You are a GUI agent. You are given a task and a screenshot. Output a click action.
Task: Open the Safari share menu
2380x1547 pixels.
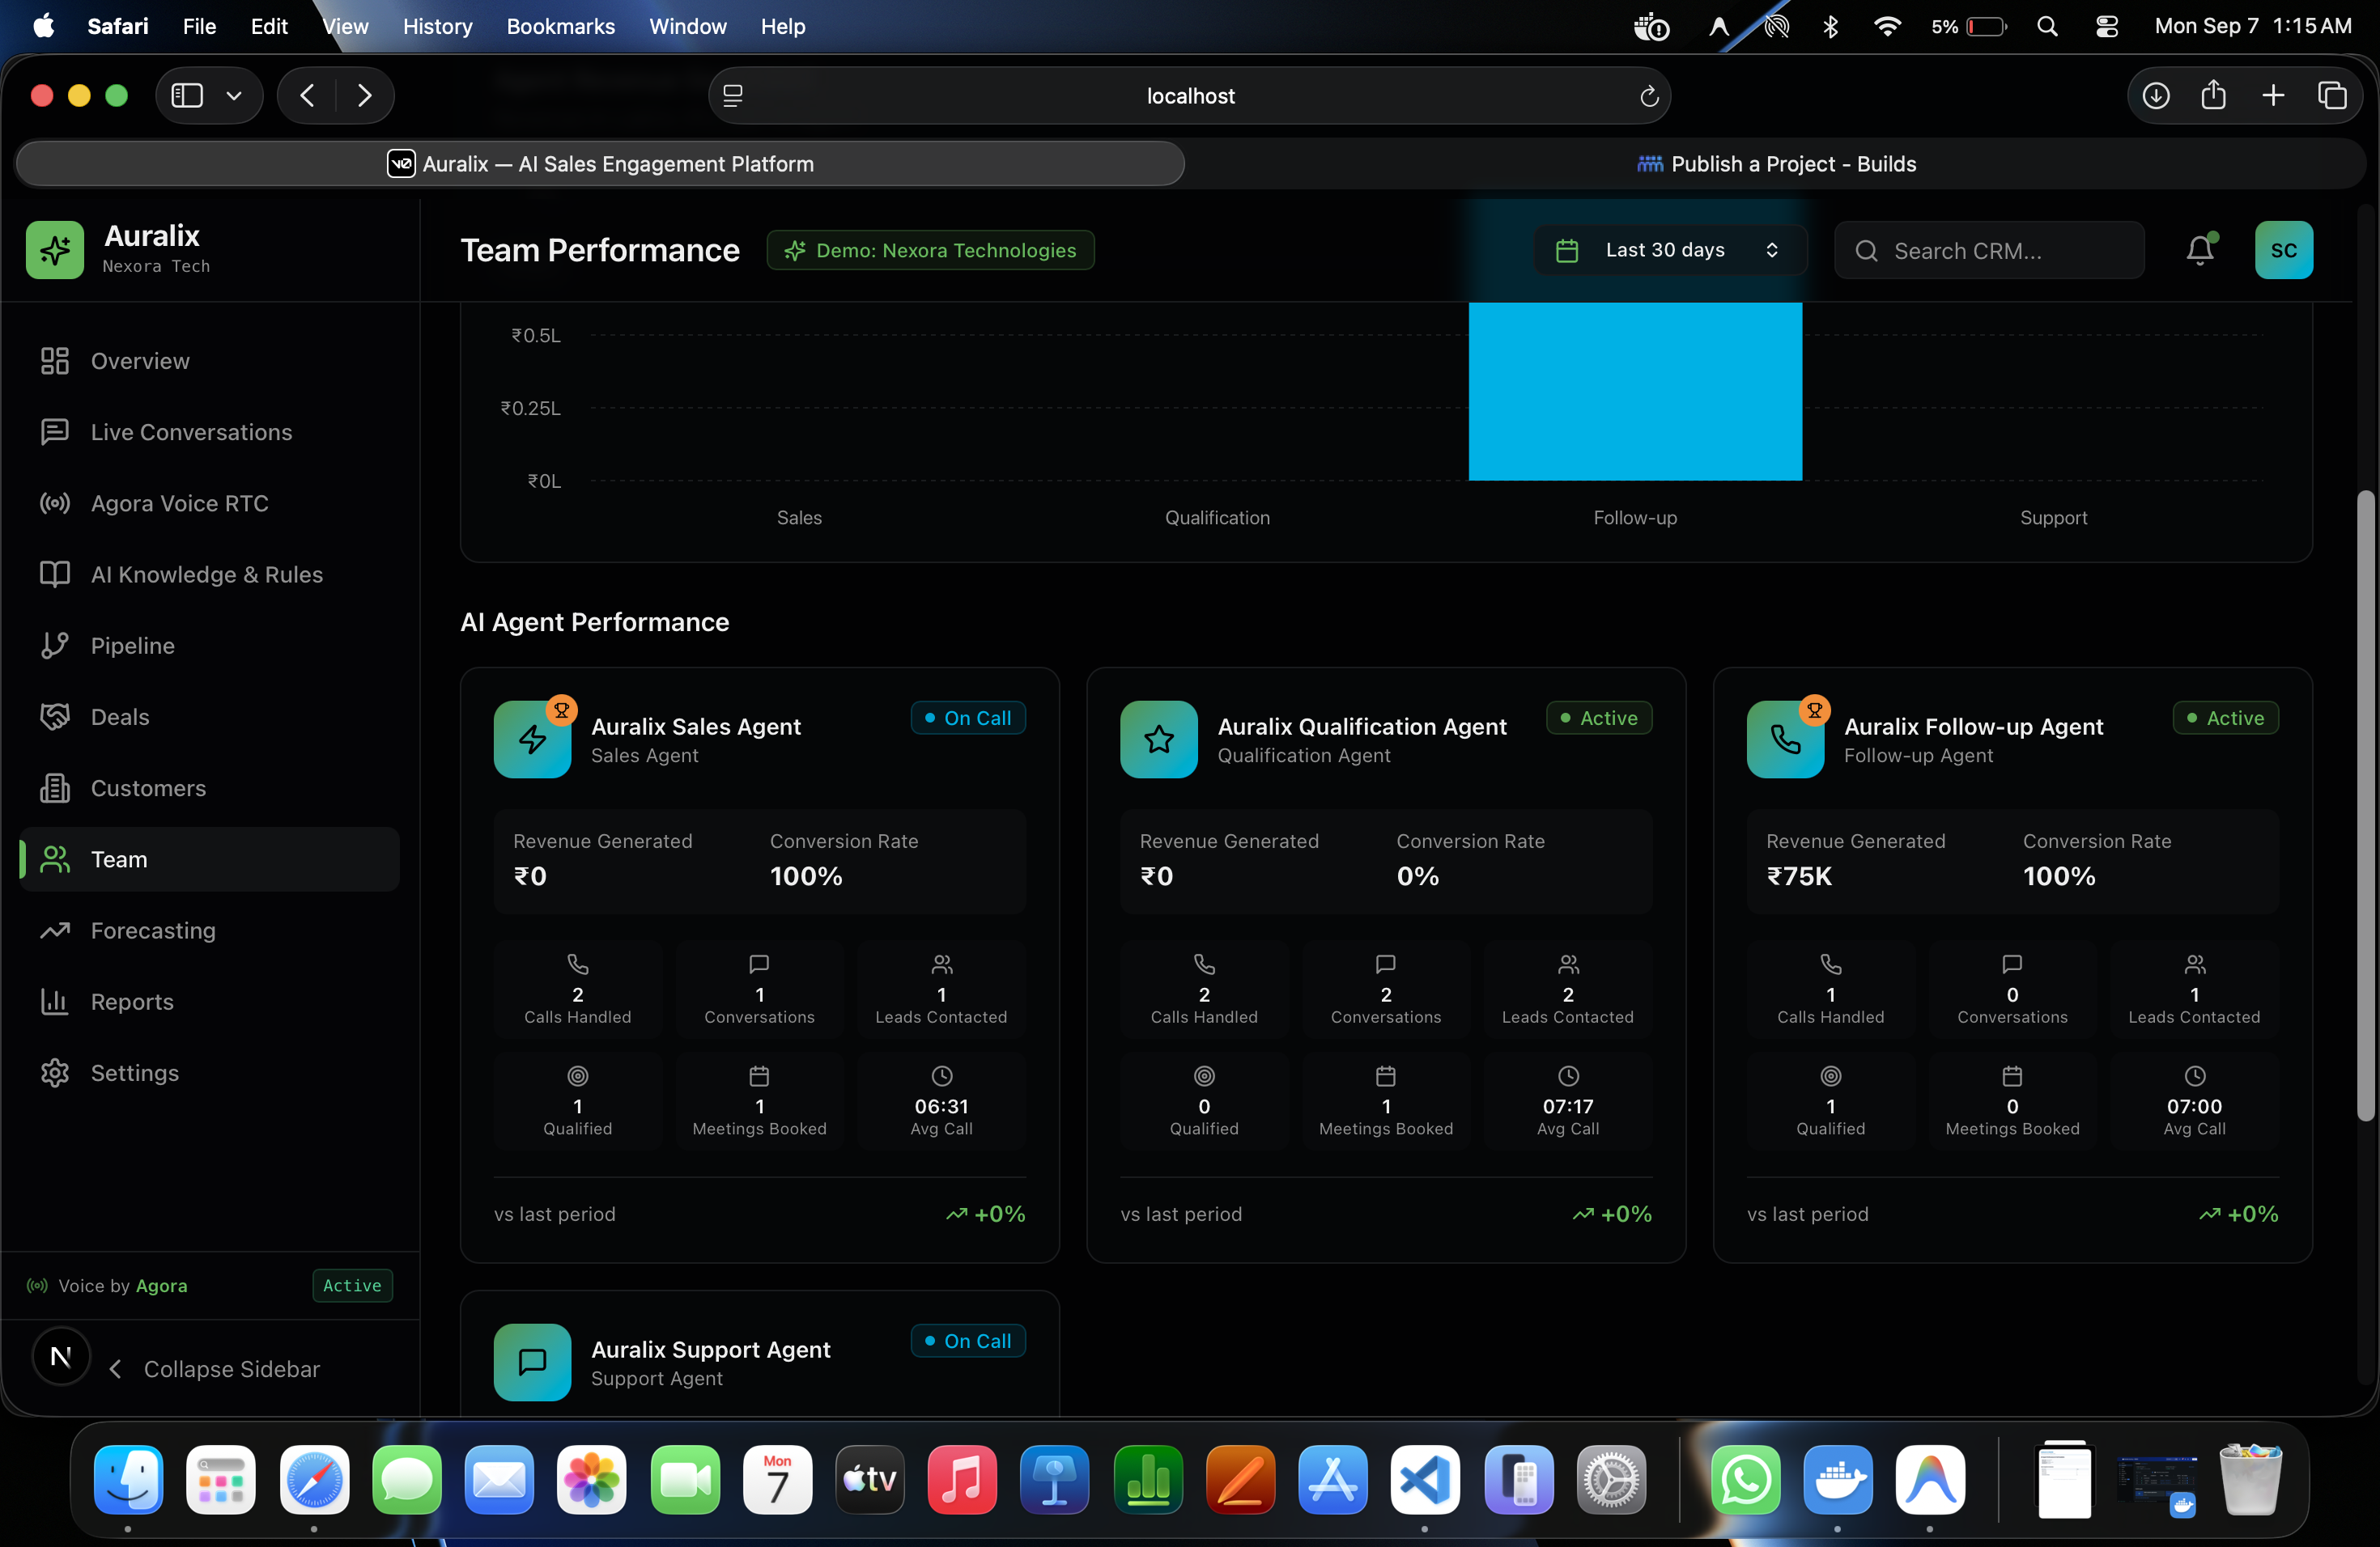point(2213,95)
